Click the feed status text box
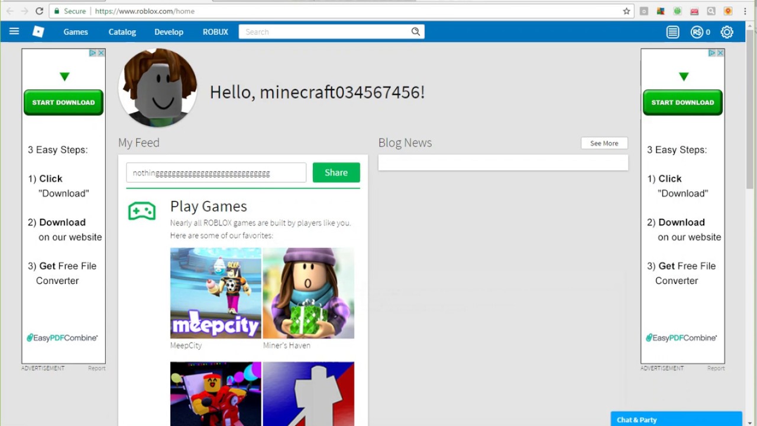The height and width of the screenshot is (426, 757). [216, 173]
